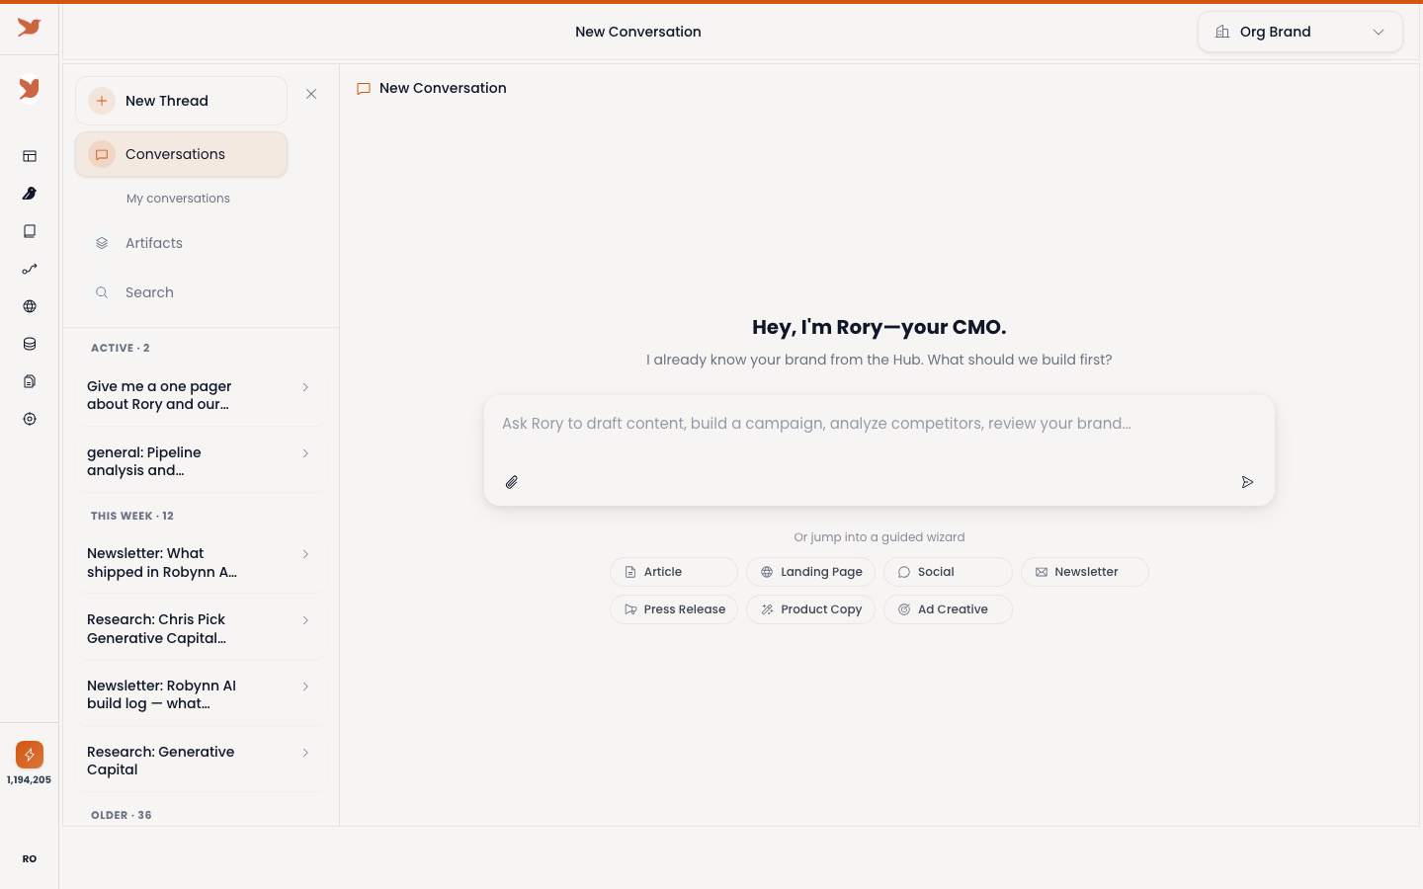1423x889 pixels.
Task: Attach a file with the paperclip icon
Action: [512, 482]
